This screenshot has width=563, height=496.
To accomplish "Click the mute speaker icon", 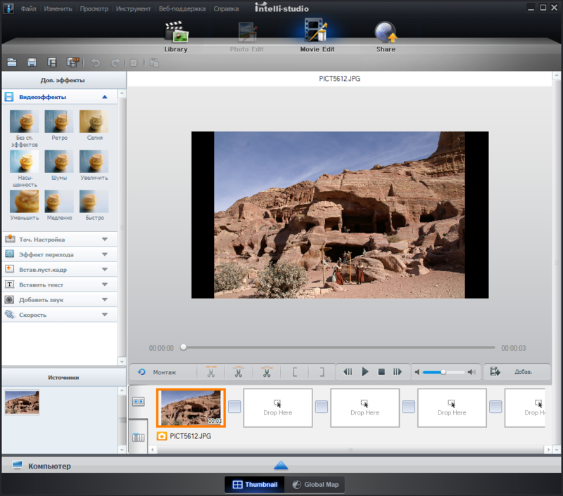I will pyautogui.click(x=417, y=372).
